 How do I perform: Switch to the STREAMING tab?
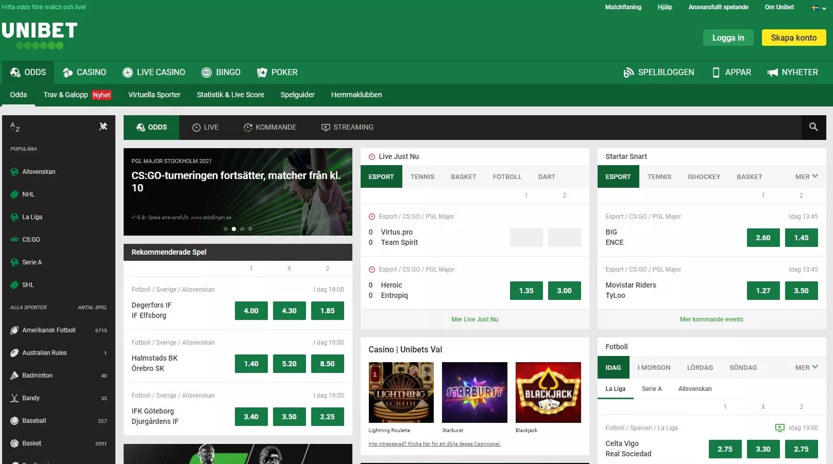point(348,128)
